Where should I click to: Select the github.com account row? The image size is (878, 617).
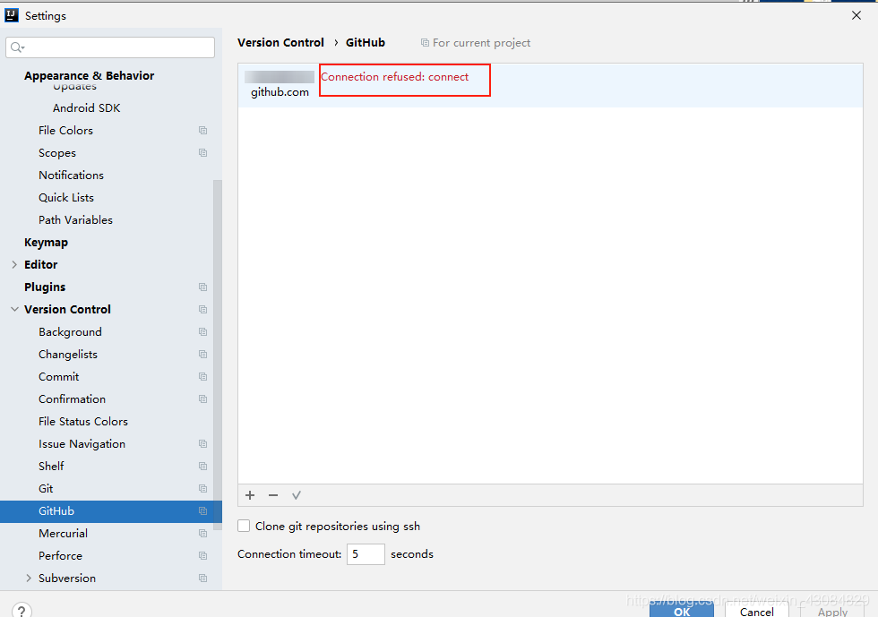[x=550, y=85]
